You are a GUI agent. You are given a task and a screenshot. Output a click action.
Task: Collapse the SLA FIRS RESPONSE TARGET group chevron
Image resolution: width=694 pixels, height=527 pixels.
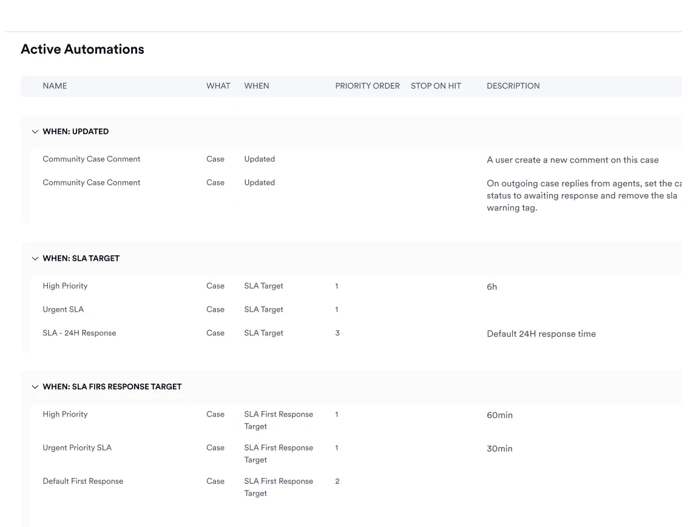(x=35, y=387)
